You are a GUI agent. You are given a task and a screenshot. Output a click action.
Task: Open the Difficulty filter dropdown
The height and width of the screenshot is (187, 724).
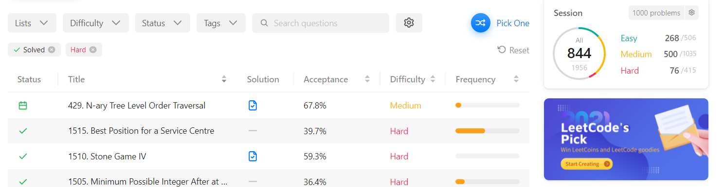[x=96, y=23]
